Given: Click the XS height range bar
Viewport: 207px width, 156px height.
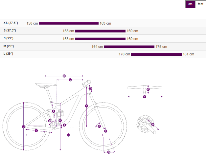Looking at the screenshot, I should tap(69, 23).
